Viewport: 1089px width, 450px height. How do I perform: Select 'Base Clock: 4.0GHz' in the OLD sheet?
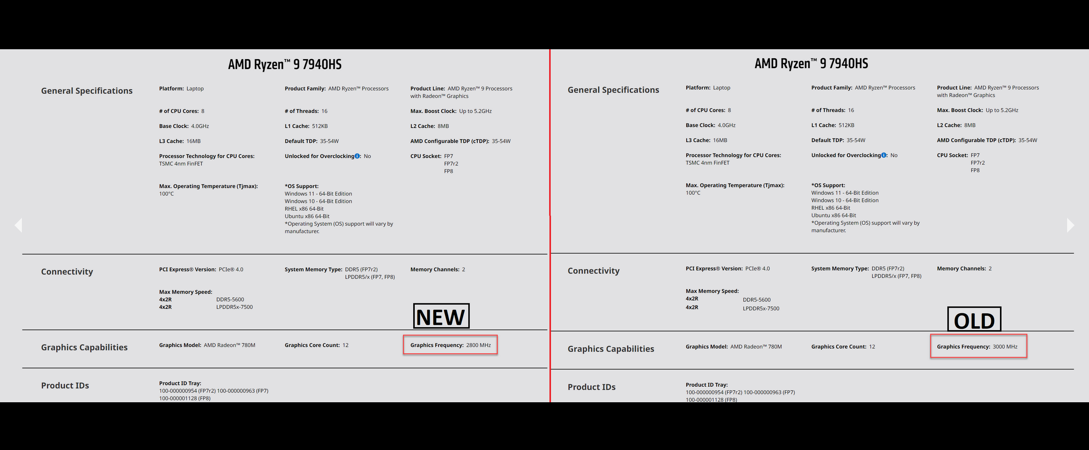(711, 125)
